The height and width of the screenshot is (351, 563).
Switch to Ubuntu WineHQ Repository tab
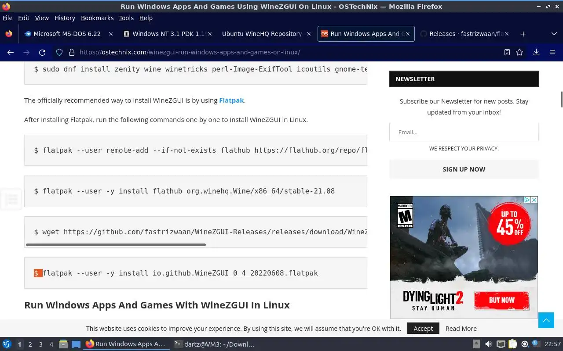tap(266, 34)
